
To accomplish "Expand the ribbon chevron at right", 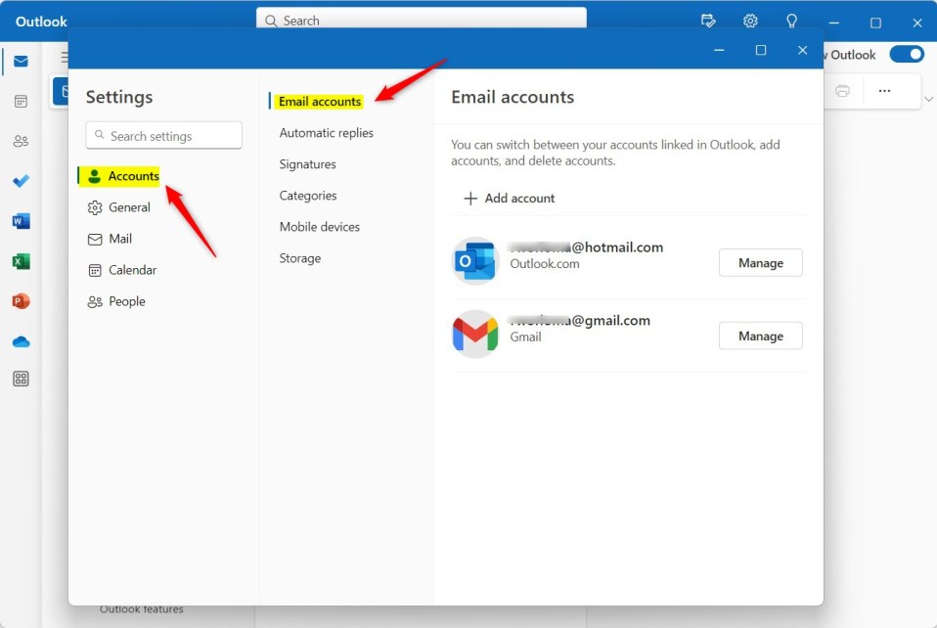I will [928, 100].
